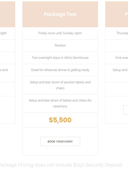Click the left card's row ending in night

click(7, 33)
